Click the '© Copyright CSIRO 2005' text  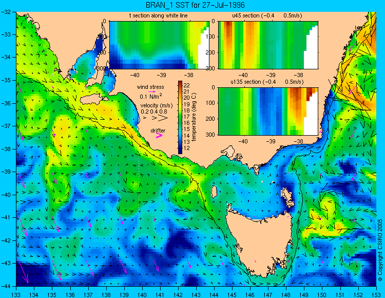coord(380,250)
